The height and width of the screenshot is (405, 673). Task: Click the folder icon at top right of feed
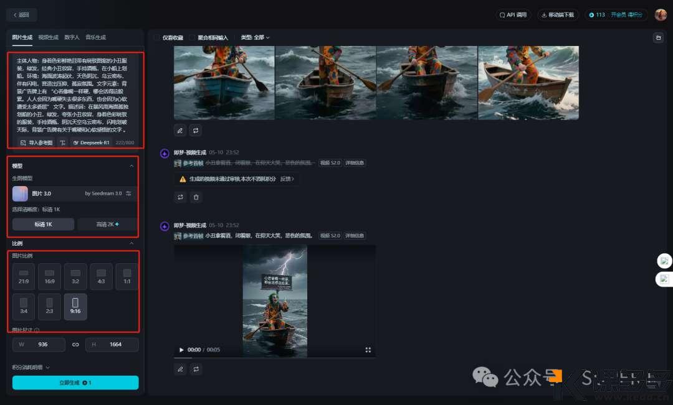tap(658, 38)
